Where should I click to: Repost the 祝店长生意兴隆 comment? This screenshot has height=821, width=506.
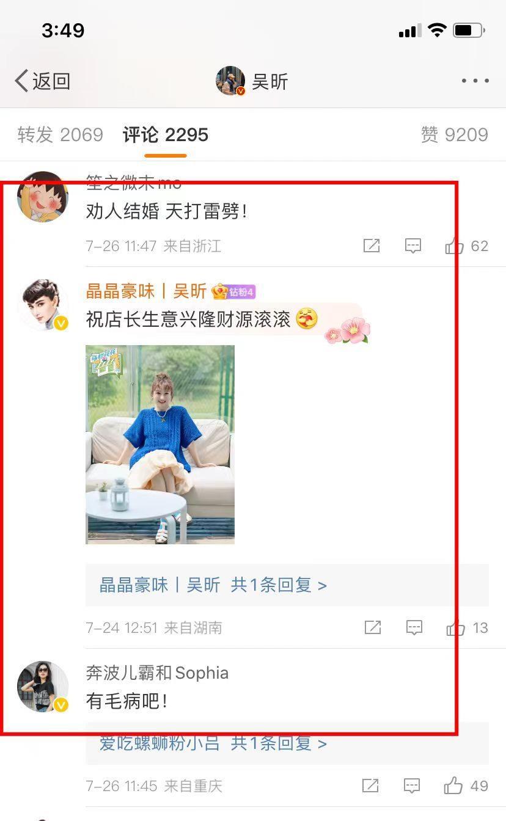(373, 627)
